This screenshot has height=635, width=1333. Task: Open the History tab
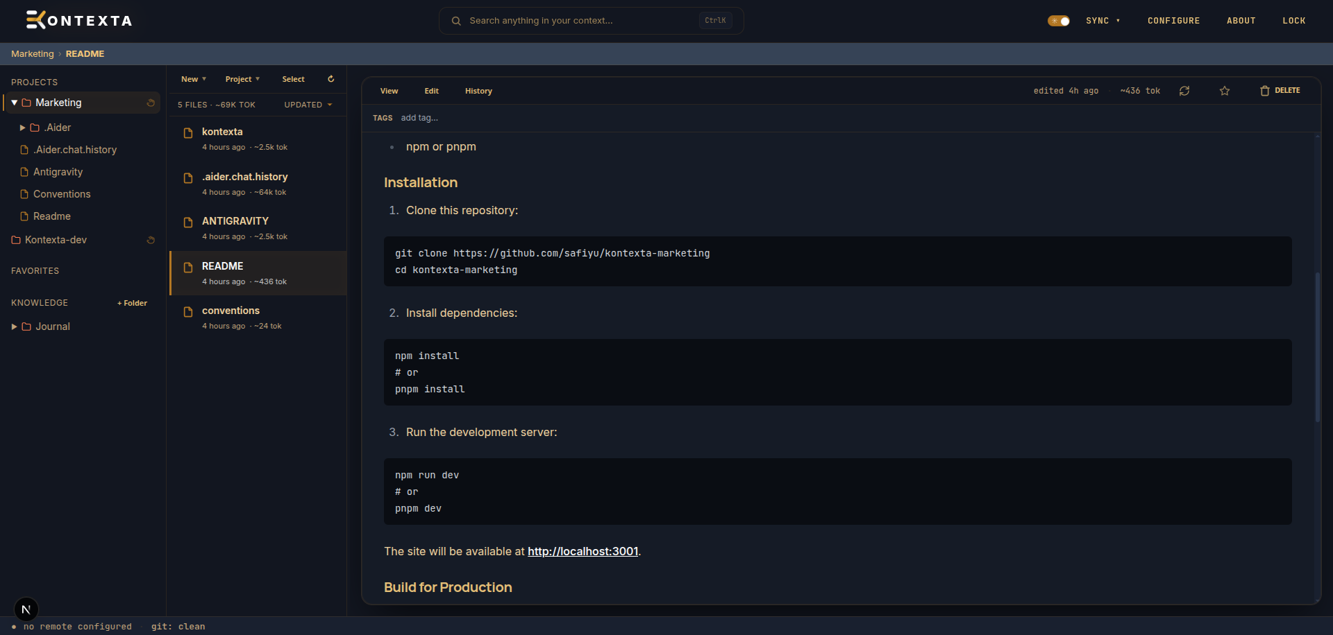pyautogui.click(x=479, y=91)
